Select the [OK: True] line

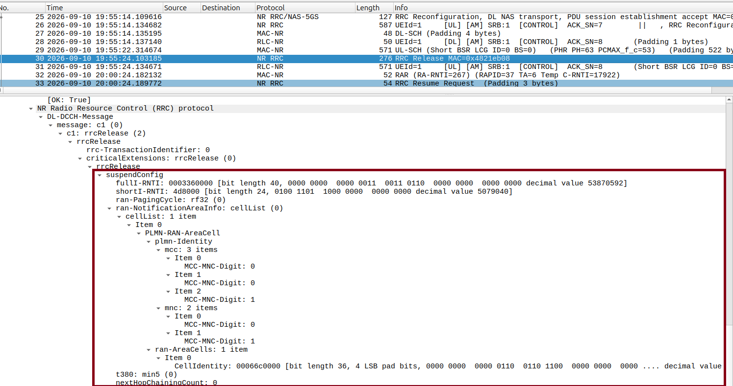click(69, 100)
